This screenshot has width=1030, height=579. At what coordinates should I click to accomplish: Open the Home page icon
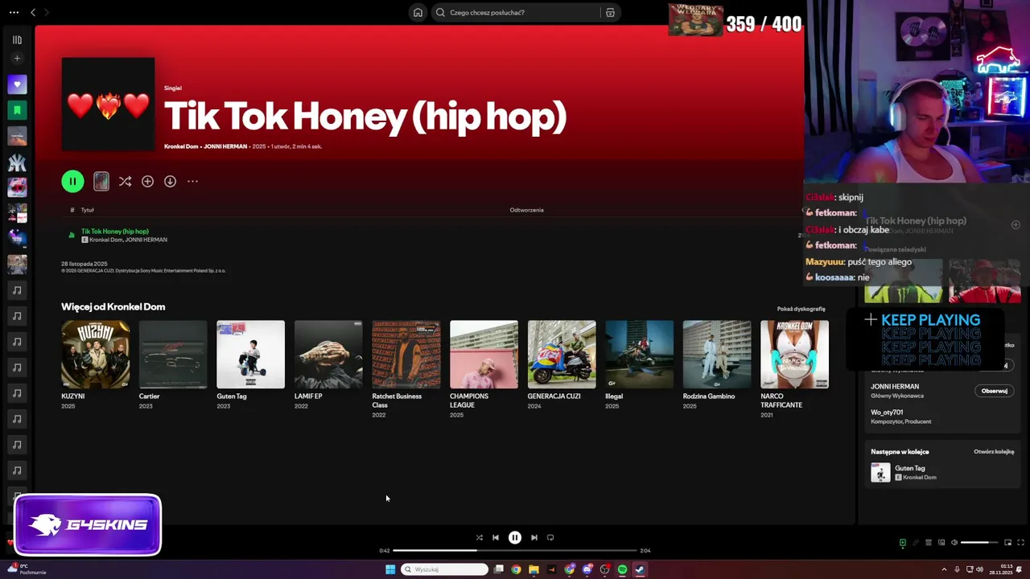click(418, 12)
